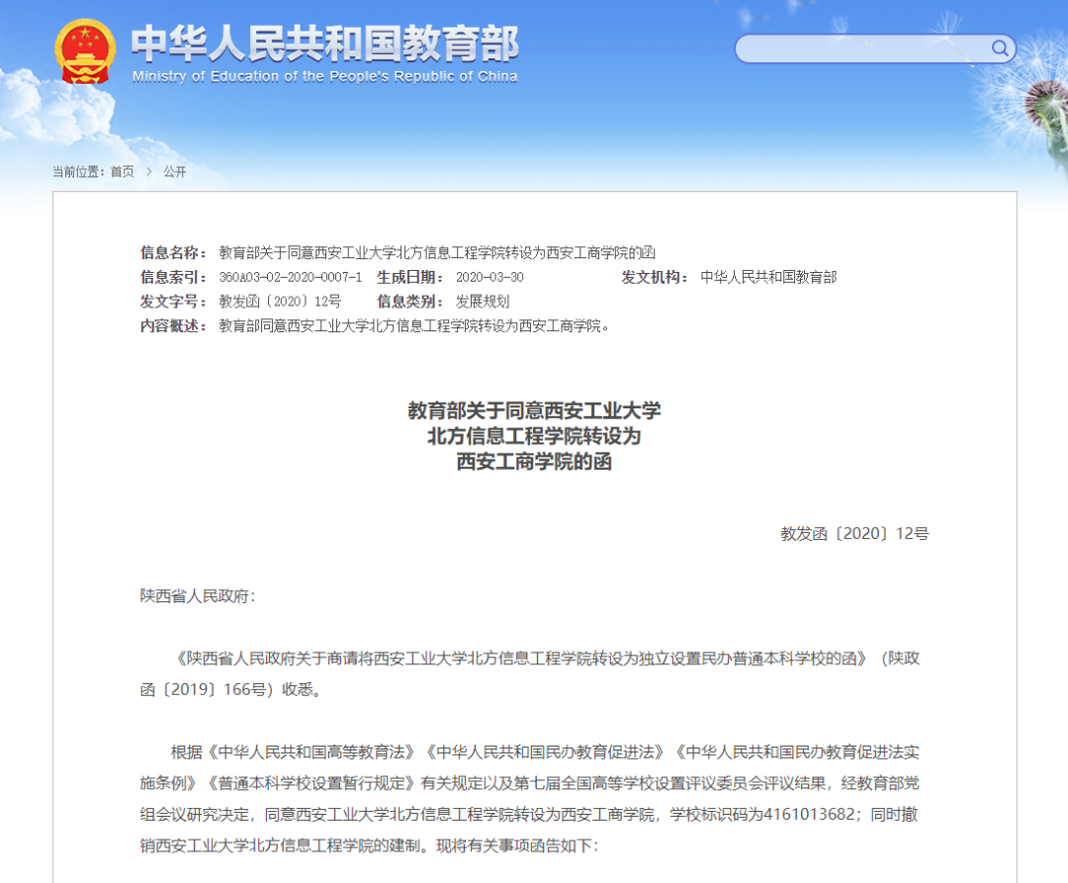Screen dimensions: 1068x883
Task: Click the 信息类别 value 发展规划
Action: click(483, 302)
